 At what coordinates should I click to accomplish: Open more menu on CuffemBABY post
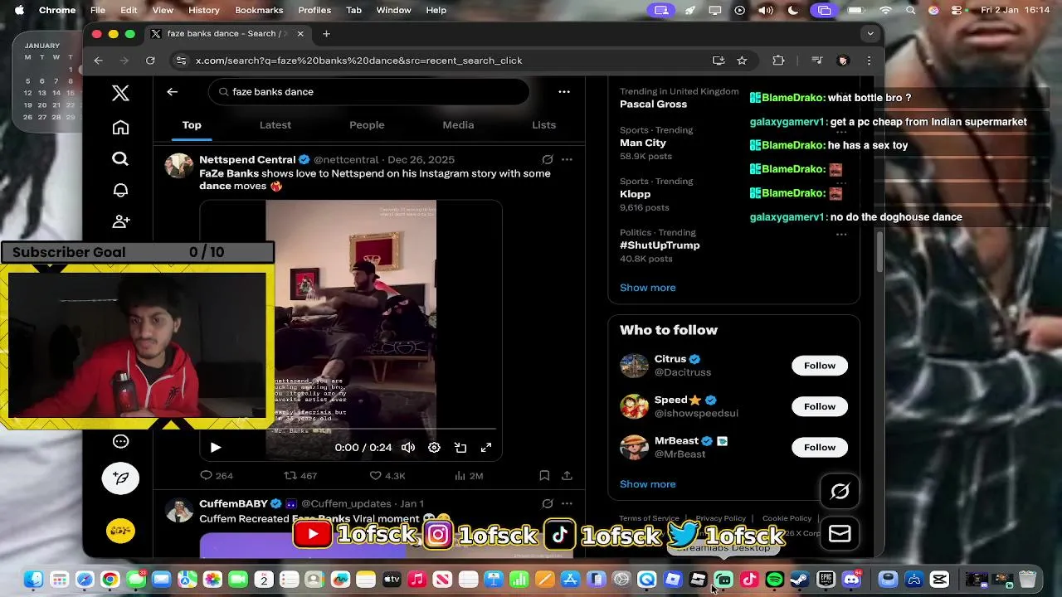[567, 503]
